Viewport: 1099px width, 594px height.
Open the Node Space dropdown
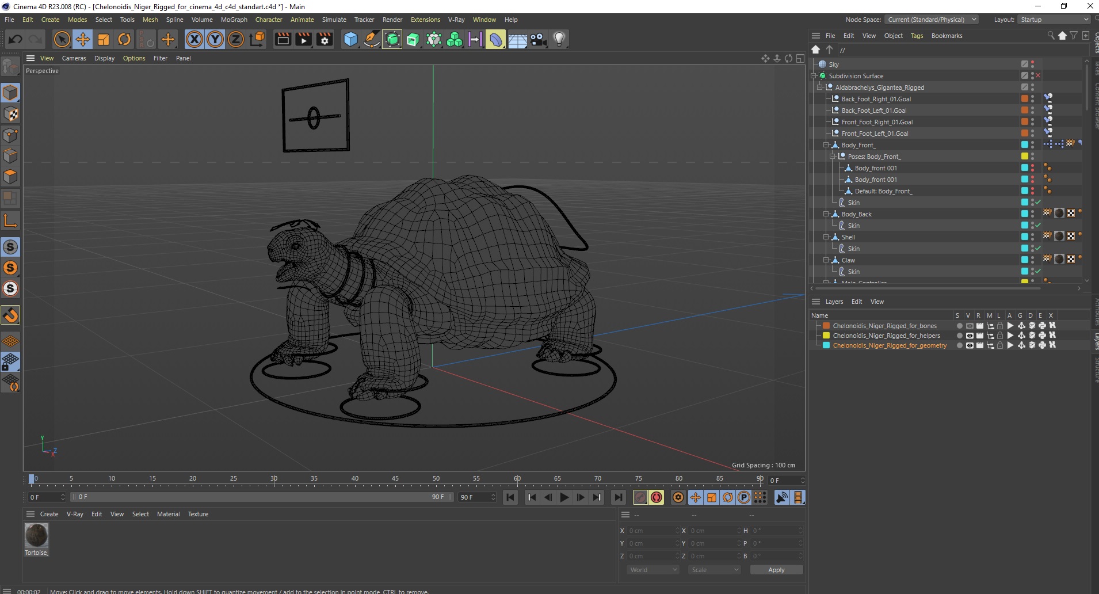coord(932,20)
